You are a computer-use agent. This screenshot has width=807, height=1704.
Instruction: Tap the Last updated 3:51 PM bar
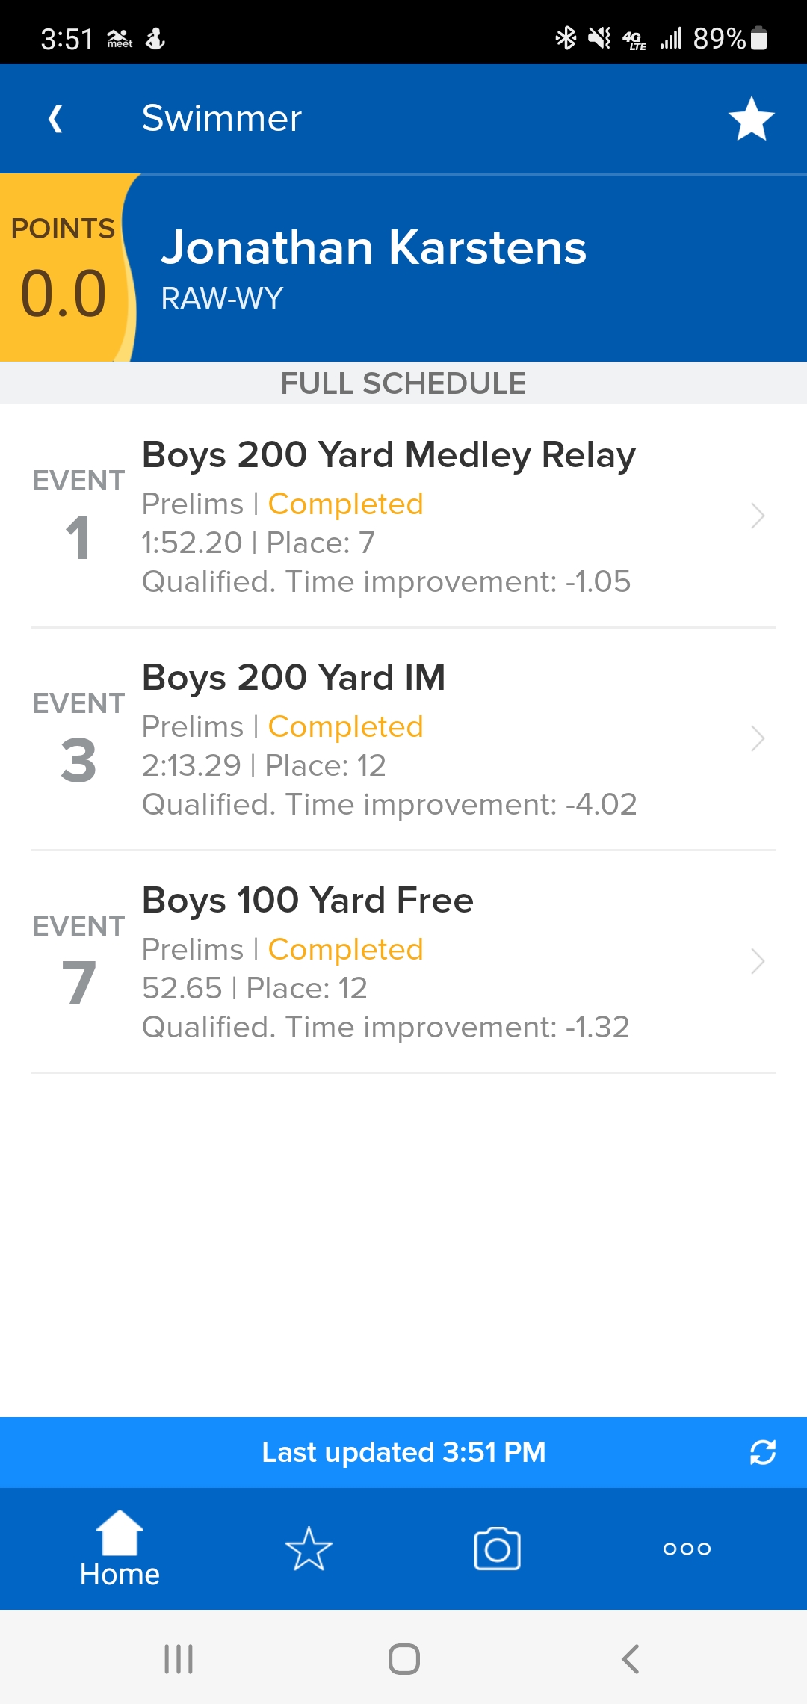click(x=403, y=1452)
